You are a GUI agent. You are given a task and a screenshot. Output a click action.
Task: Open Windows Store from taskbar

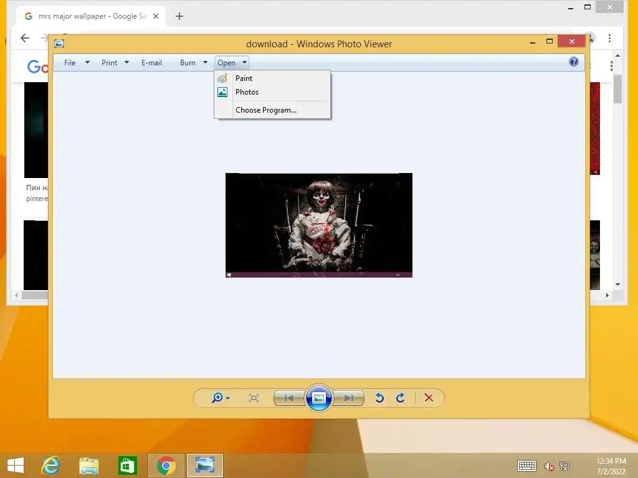[x=127, y=466]
